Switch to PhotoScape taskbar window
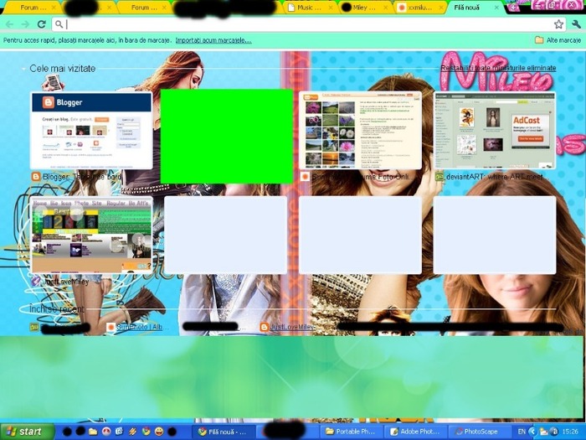Viewport: 586px width, 440px height. click(x=480, y=432)
